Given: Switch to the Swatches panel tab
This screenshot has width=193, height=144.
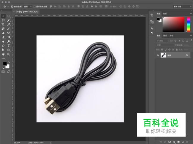Looking at the screenshot, I should [165, 14].
